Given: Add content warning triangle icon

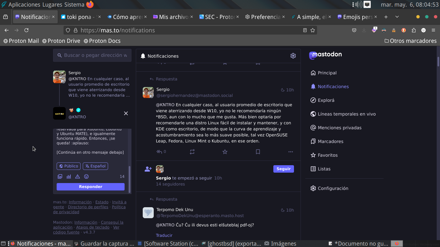Looking at the screenshot, I should tap(78, 176).
